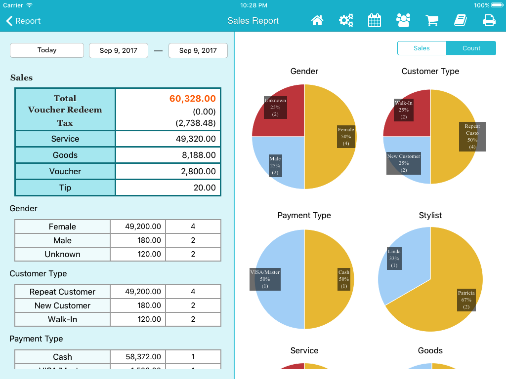The image size is (506, 379).
Task: Open the calendar icon
Action: [375, 21]
